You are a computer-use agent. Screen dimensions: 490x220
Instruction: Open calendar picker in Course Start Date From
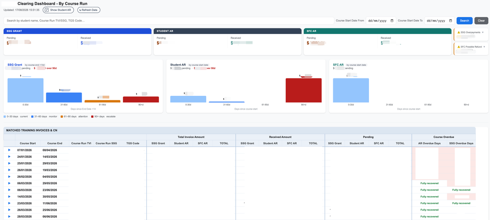(x=392, y=21)
